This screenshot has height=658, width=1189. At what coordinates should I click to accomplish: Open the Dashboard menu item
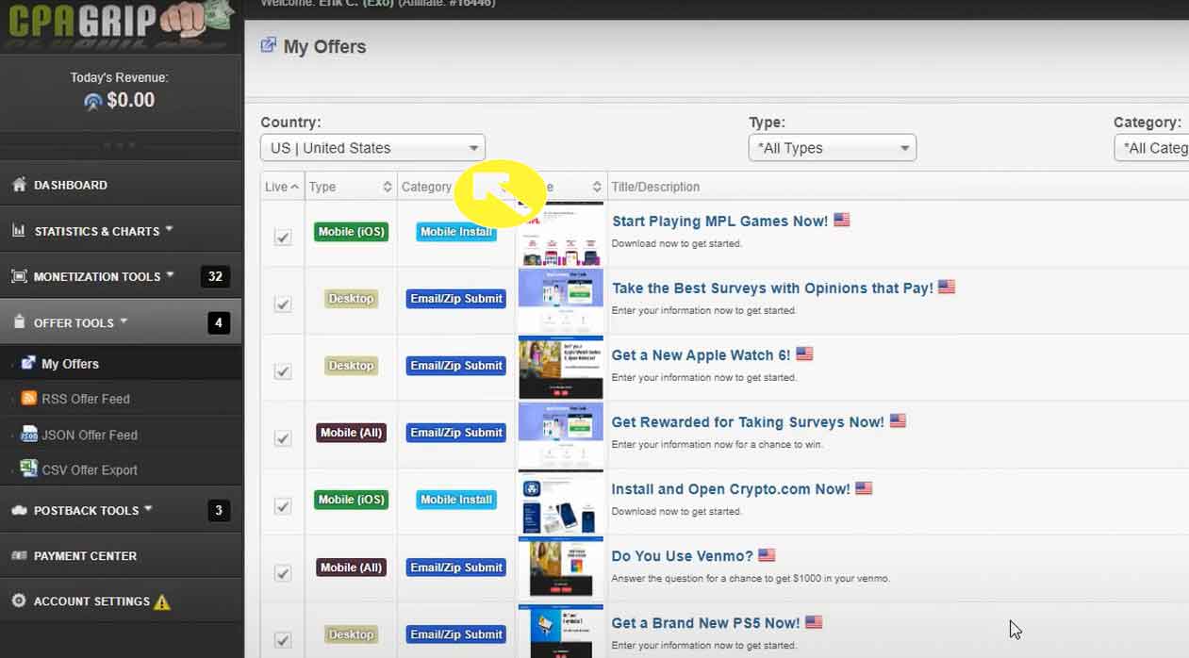[x=121, y=185]
